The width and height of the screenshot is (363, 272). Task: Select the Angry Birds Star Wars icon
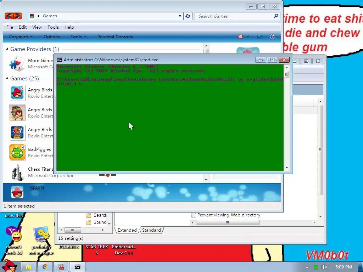(17, 132)
